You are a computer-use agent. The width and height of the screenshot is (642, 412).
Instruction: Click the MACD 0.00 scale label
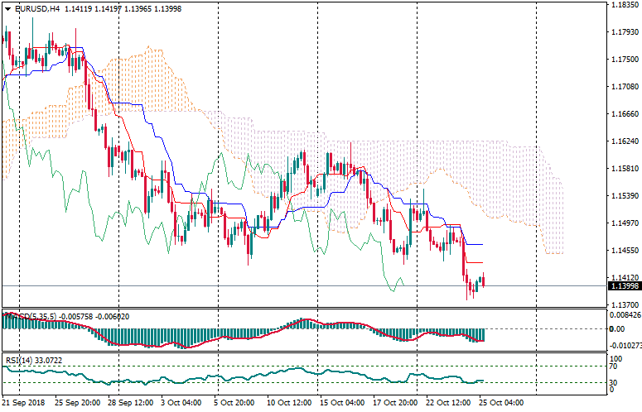click(617, 328)
